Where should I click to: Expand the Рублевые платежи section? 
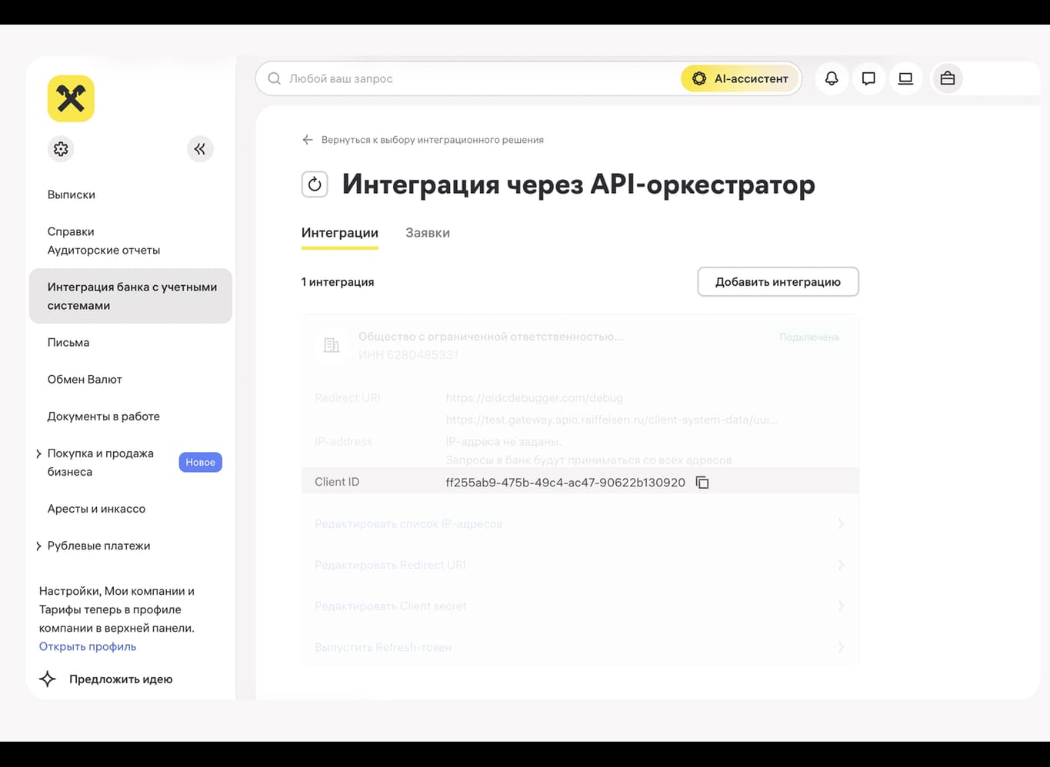tap(38, 546)
